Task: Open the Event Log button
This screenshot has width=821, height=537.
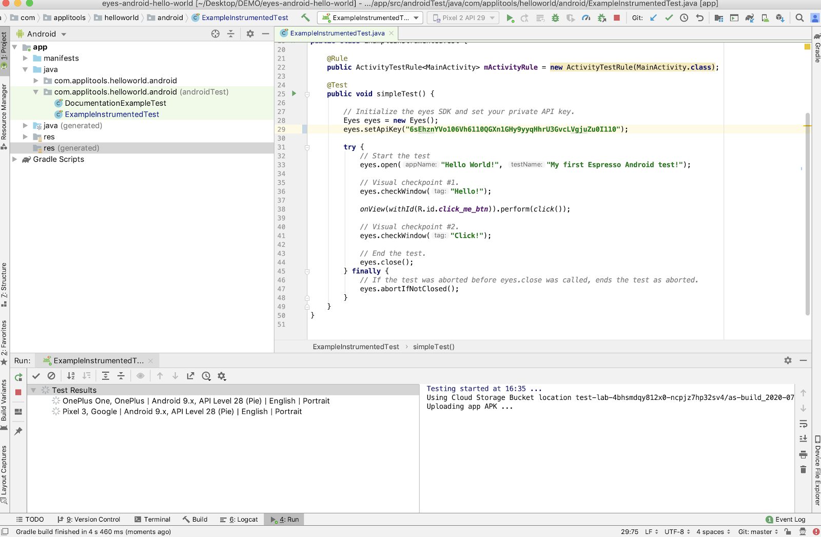Action: pyautogui.click(x=786, y=520)
